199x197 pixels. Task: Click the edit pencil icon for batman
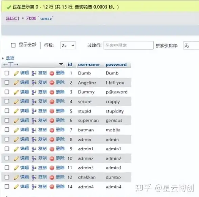click(x=16, y=130)
